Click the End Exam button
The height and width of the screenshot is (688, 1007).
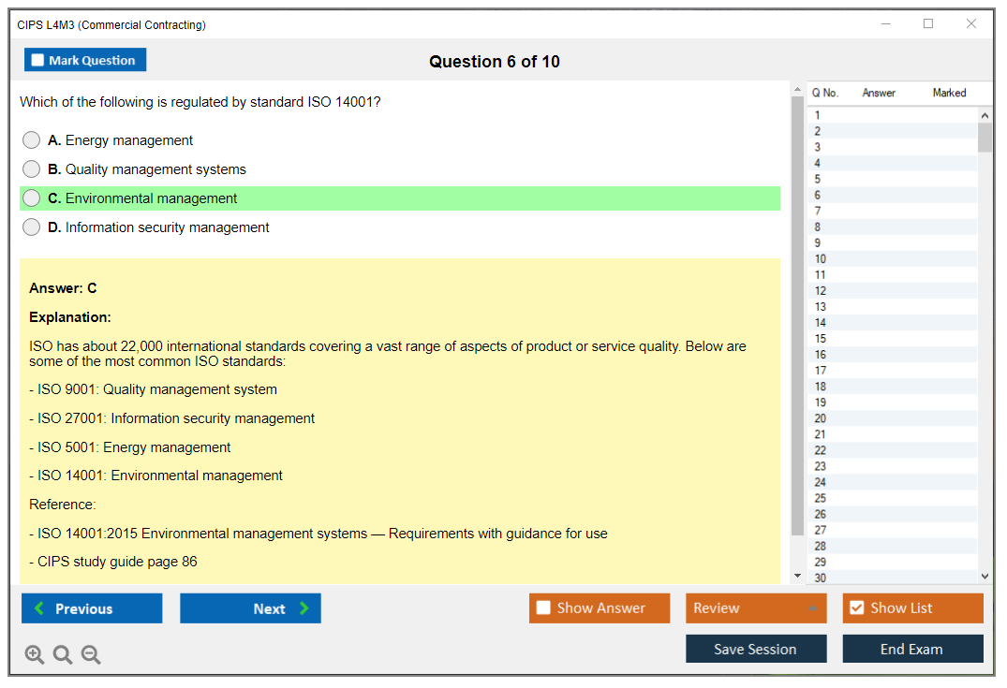tap(912, 649)
